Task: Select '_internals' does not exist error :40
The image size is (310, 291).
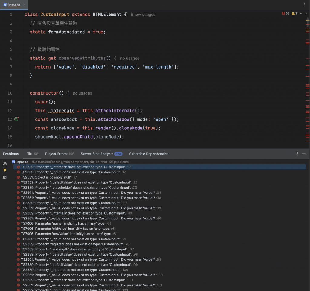Action: tap(74, 213)
